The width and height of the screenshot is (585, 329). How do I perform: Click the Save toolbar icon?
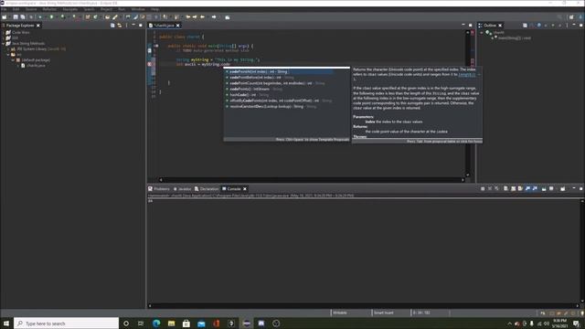(16, 17)
